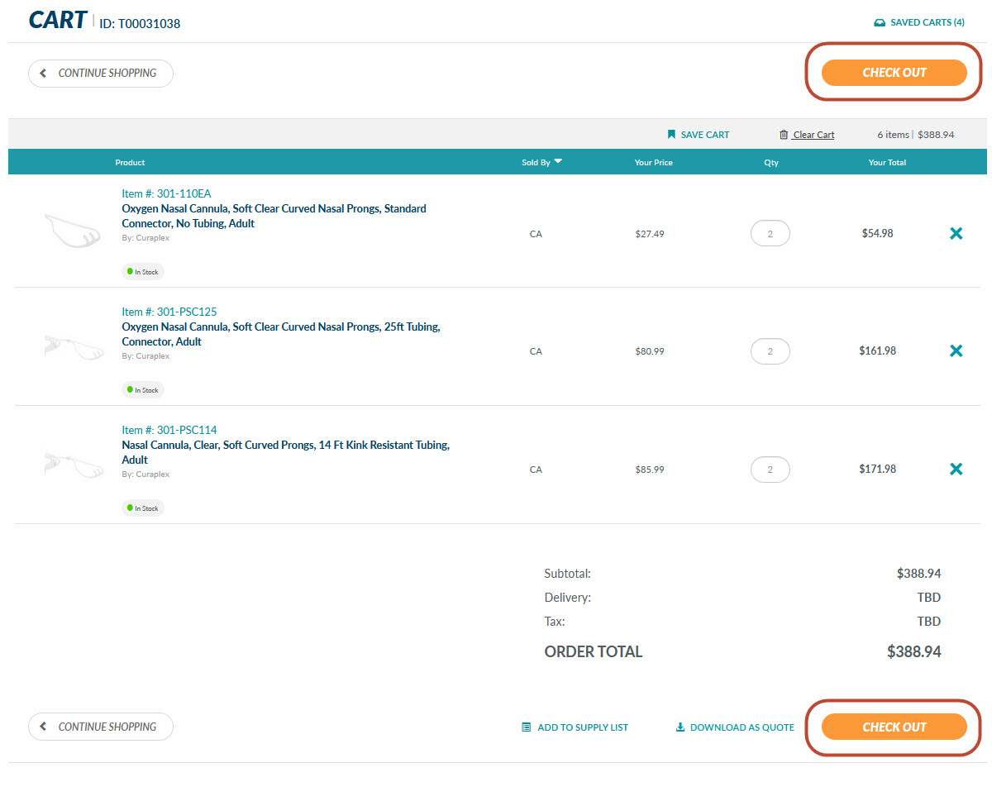Screen dimensions: 992x801
Task: Click the Clear Cart trash icon
Action: coord(784,135)
